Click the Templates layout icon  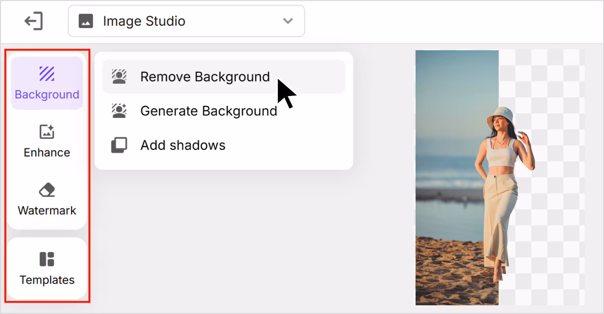(x=47, y=259)
